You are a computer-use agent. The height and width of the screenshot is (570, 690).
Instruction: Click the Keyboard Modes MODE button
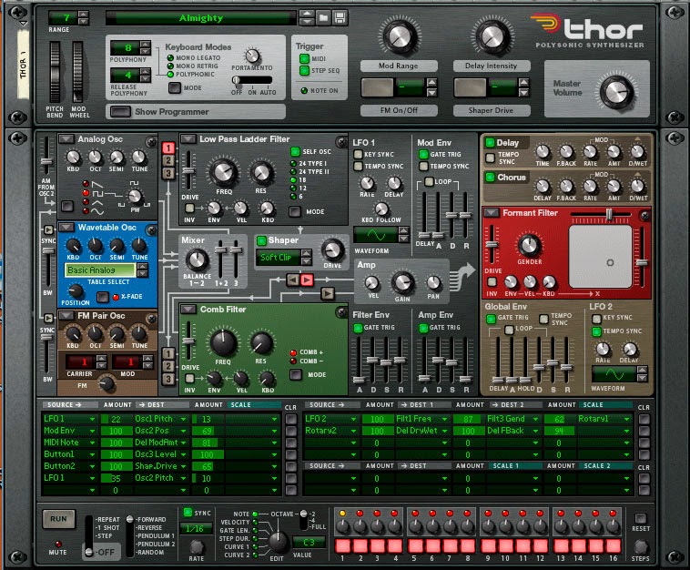175,88
